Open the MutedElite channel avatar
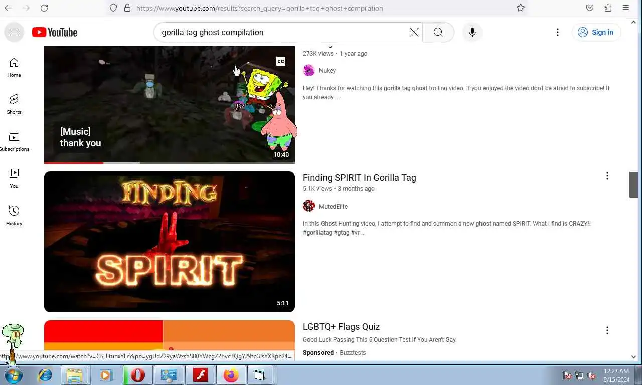This screenshot has width=642, height=385. [309, 206]
